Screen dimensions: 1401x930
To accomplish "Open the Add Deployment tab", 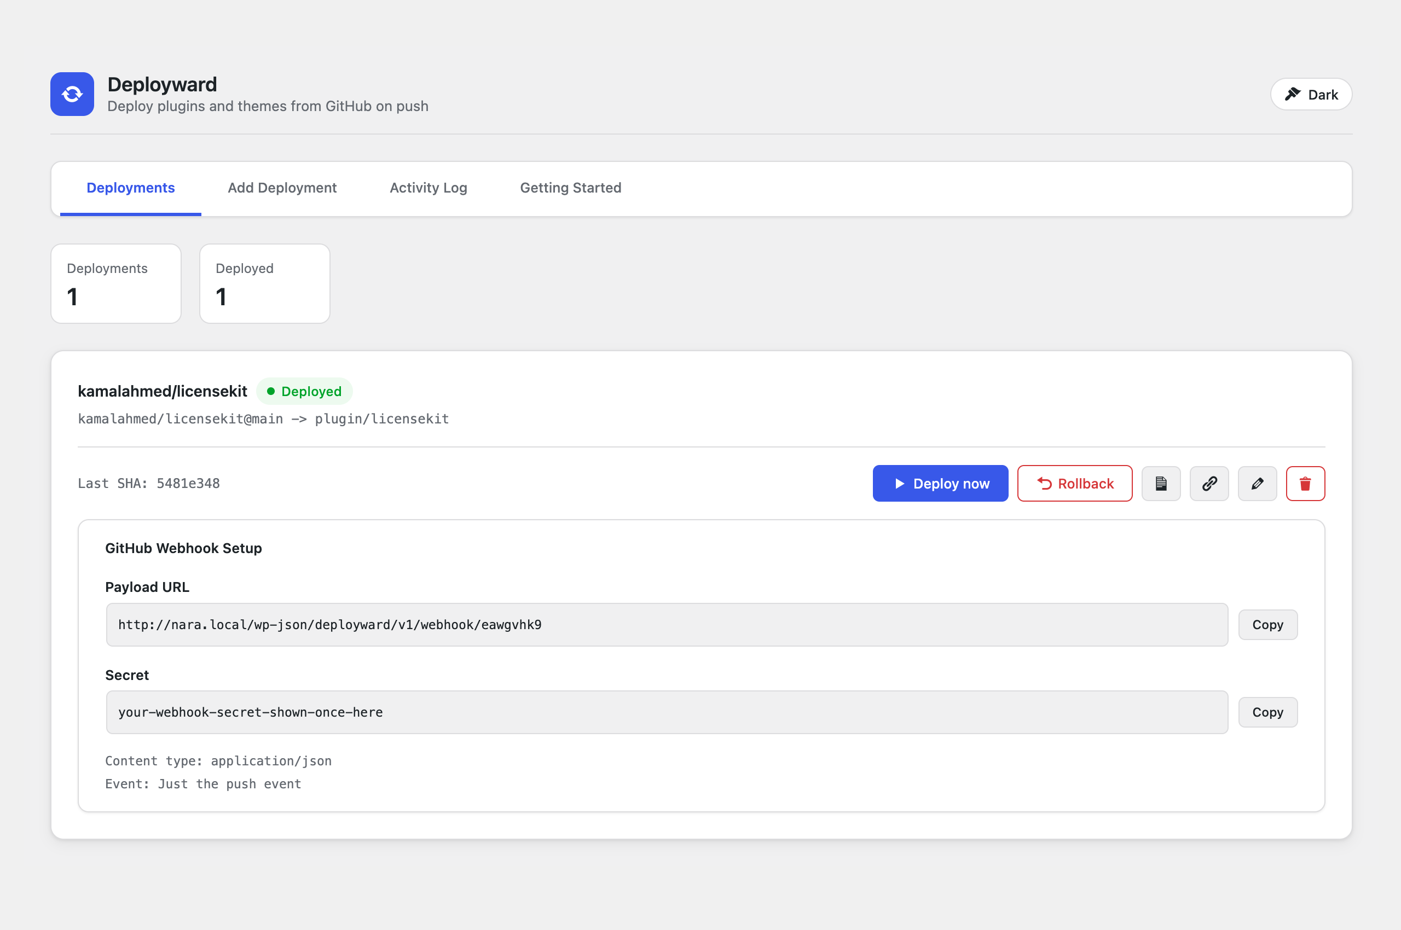I will (282, 188).
